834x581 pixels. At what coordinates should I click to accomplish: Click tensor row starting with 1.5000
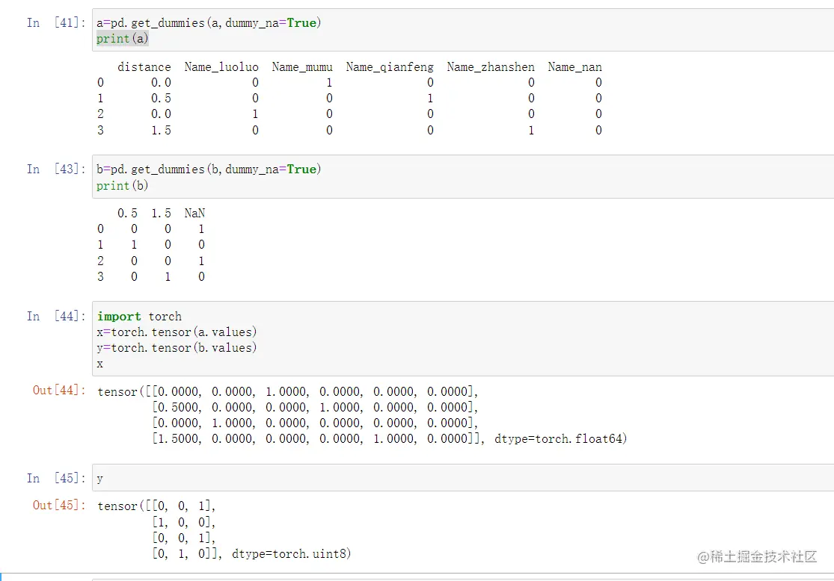click(318, 438)
